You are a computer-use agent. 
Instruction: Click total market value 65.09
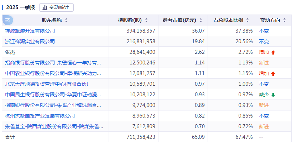(198, 137)
